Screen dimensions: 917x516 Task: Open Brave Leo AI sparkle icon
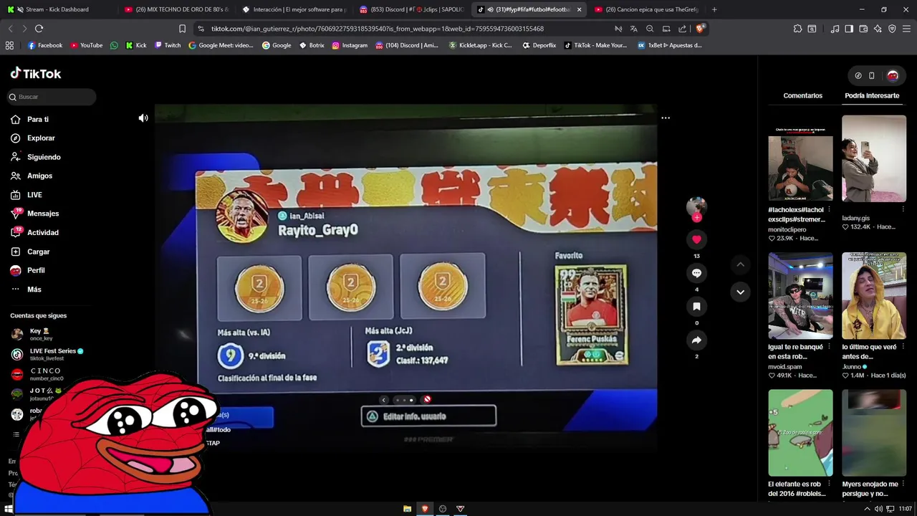click(x=878, y=29)
